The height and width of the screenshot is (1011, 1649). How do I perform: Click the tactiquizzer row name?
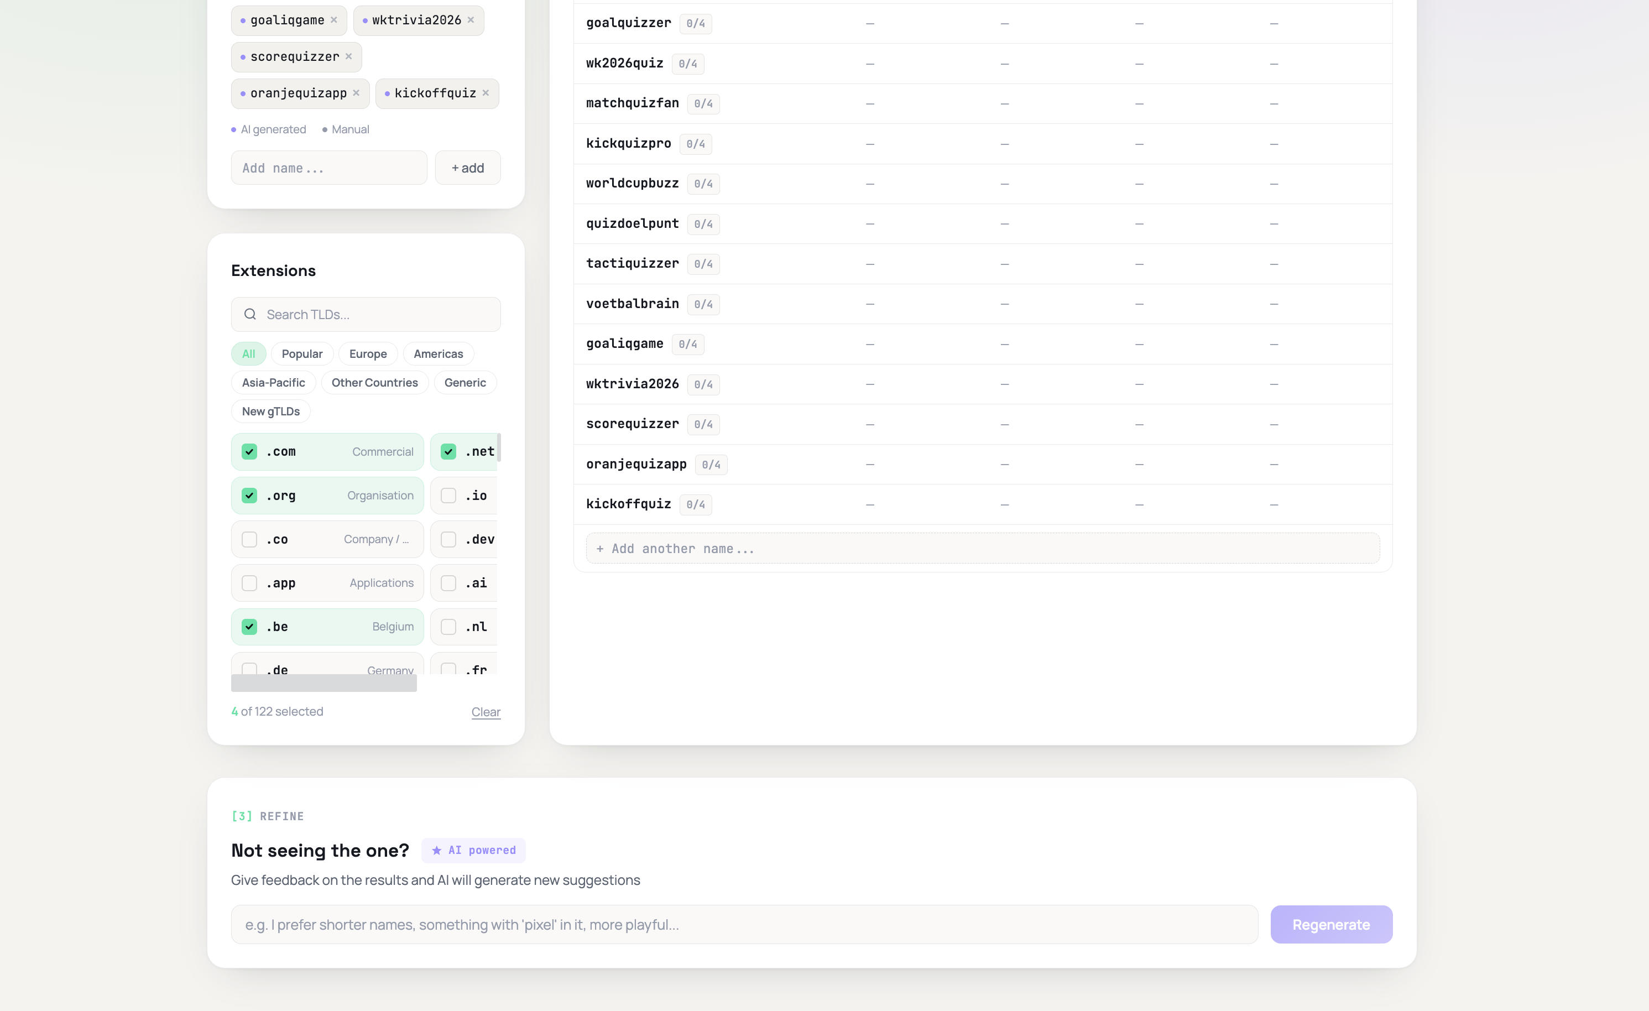(x=633, y=264)
